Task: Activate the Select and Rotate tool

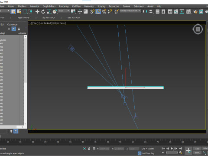Action: point(43,12)
